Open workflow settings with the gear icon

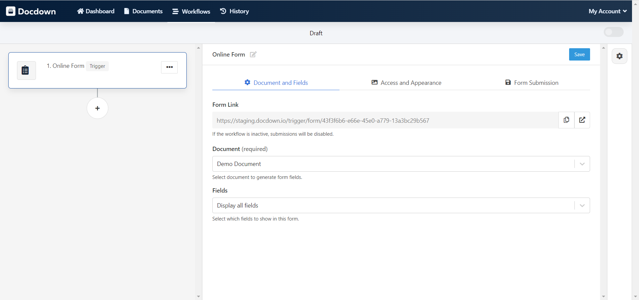[x=619, y=56]
